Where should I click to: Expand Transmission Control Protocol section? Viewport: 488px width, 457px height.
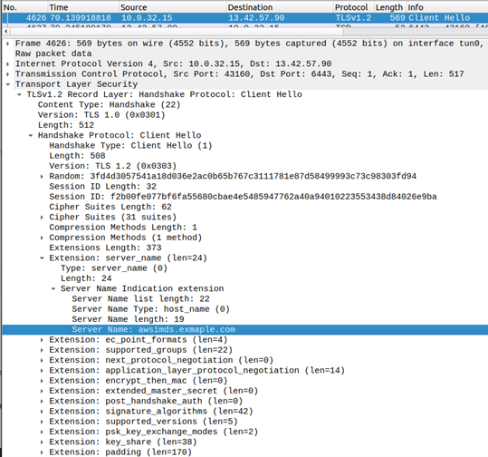click(x=8, y=74)
